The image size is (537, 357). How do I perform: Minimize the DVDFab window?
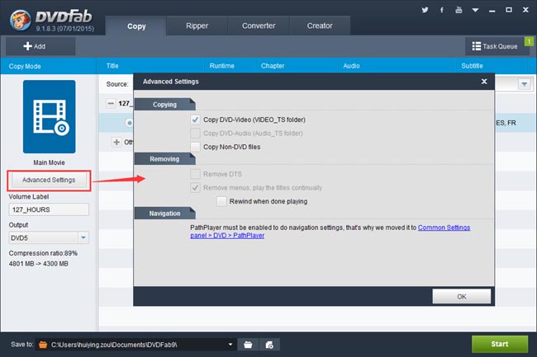pyautogui.click(x=492, y=10)
